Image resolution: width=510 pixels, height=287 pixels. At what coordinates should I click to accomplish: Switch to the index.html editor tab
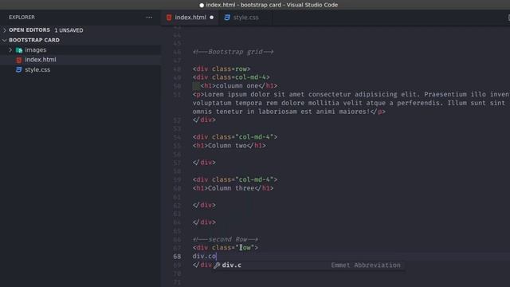pyautogui.click(x=190, y=18)
